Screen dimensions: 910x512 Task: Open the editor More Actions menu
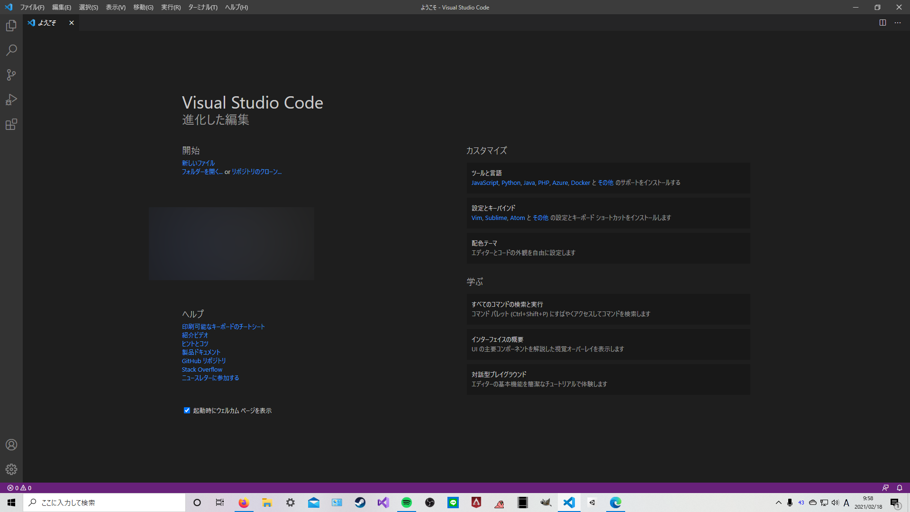[897, 22]
